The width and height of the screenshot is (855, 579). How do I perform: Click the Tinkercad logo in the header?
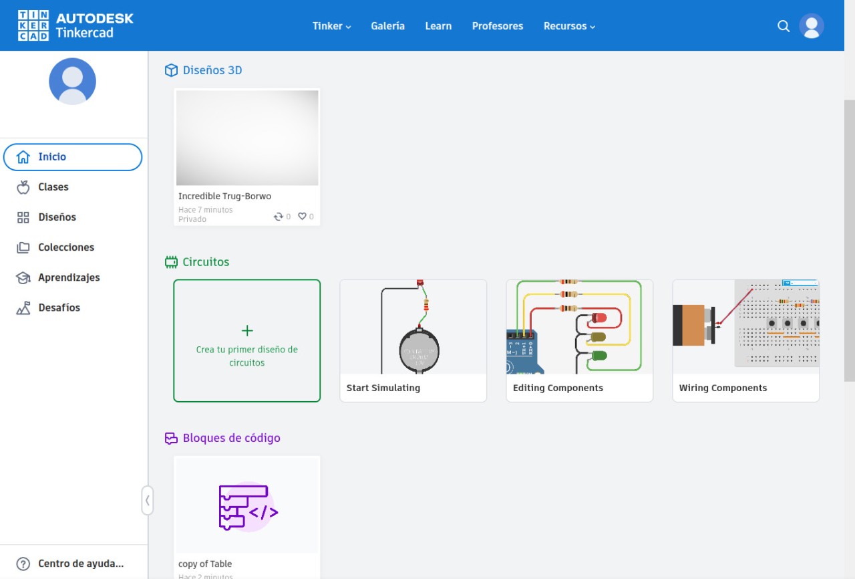pyautogui.click(x=75, y=25)
